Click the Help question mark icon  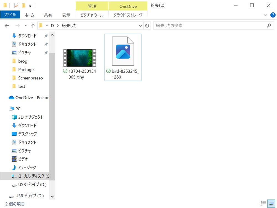pyautogui.click(x=273, y=15)
